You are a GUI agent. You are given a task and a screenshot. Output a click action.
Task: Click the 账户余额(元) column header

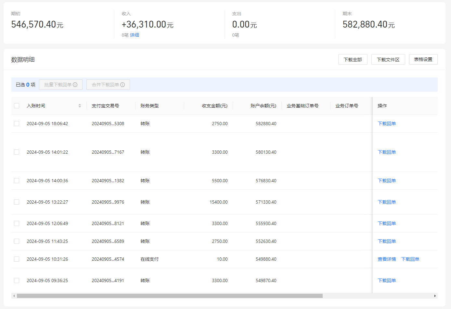pyautogui.click(x=264, y=106)
